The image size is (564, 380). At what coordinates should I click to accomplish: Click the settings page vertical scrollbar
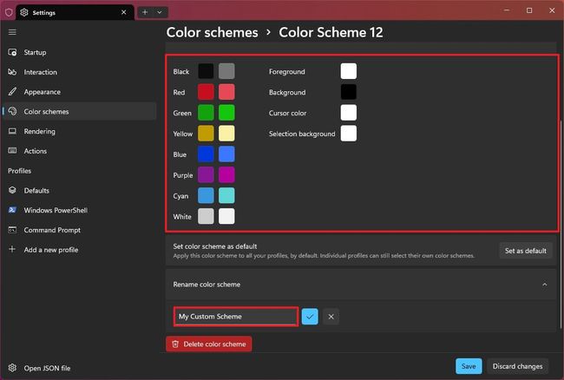point(561,224)
